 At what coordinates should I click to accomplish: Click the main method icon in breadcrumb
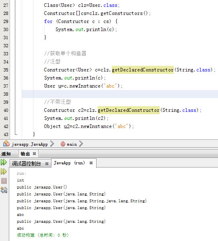(63, 144)
